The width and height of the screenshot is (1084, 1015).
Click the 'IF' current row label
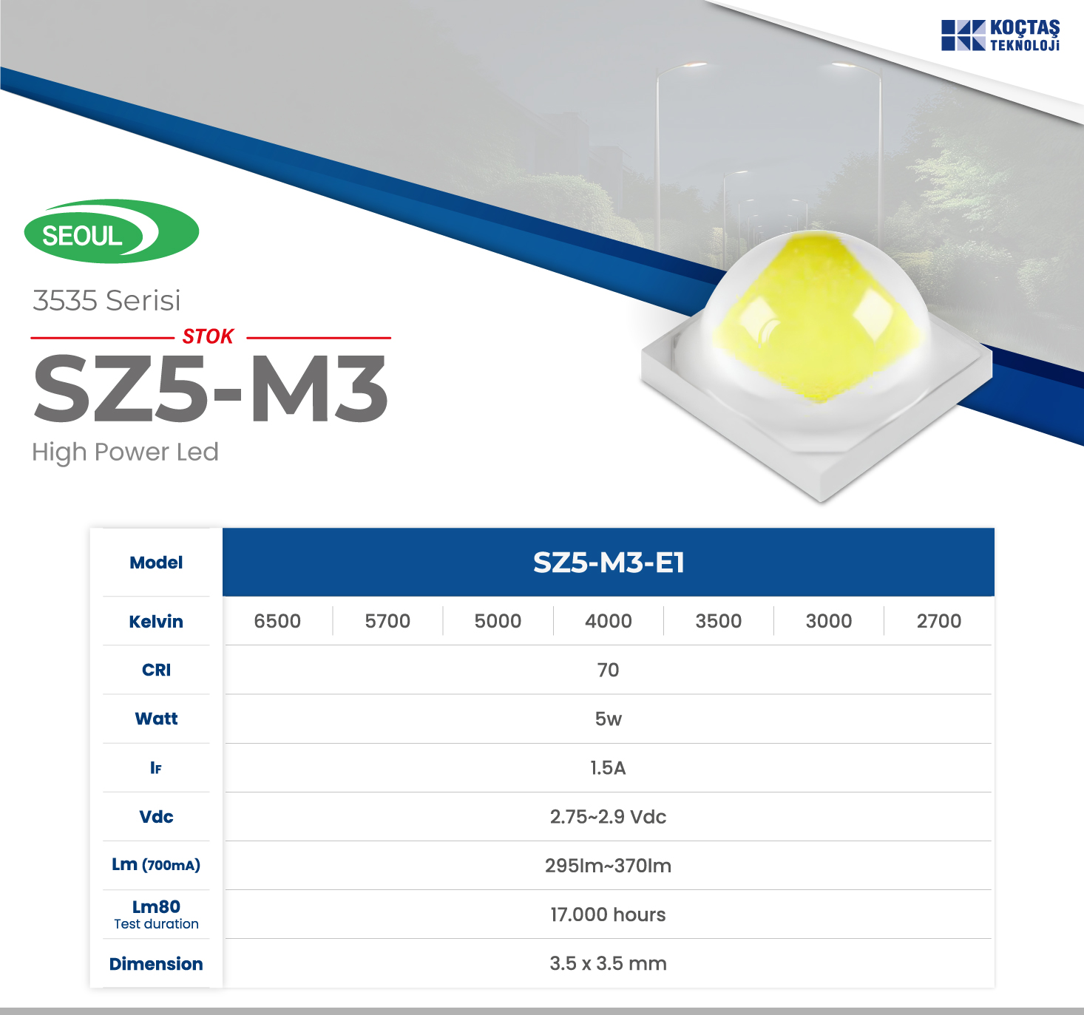click(x=156, y=768)
